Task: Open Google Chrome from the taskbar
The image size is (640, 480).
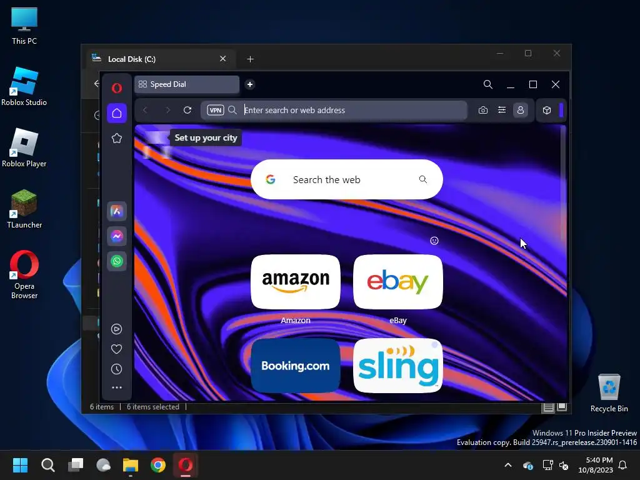Action: point(158,465)
